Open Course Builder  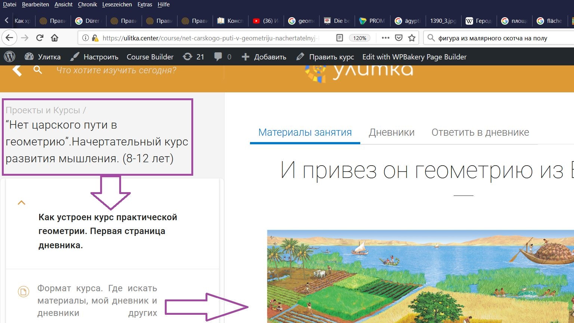[x=150, y=57]
